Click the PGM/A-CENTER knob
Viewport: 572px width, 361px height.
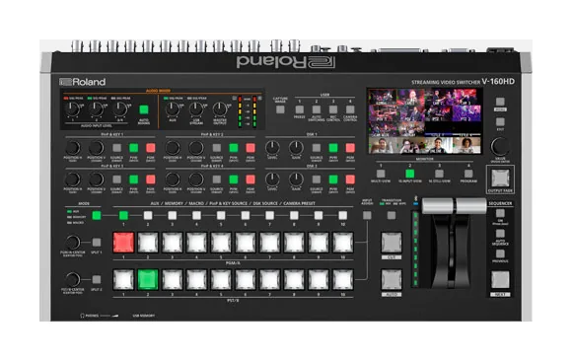73,243
